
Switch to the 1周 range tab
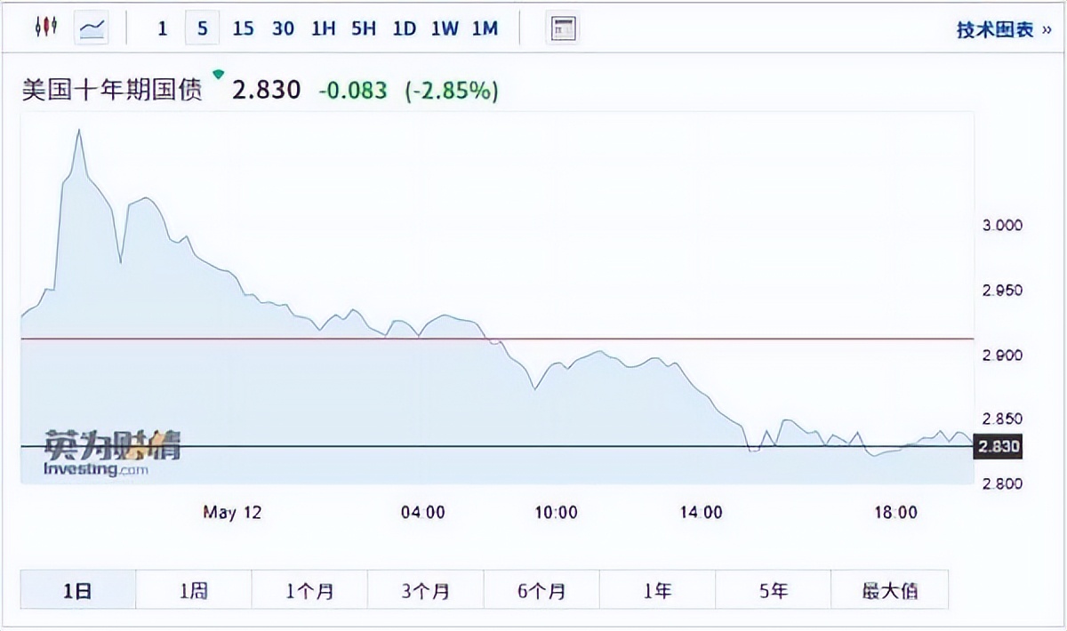coord(194,590)
